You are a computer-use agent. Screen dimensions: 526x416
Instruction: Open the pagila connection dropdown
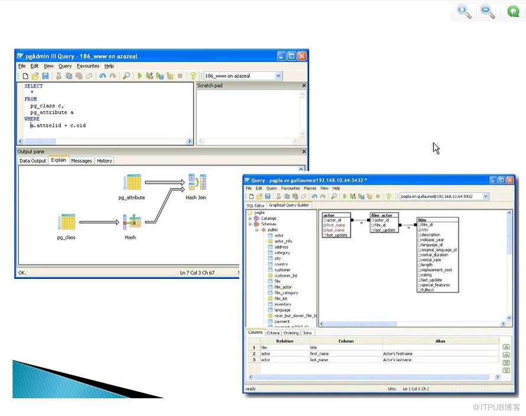coord(485,196)
